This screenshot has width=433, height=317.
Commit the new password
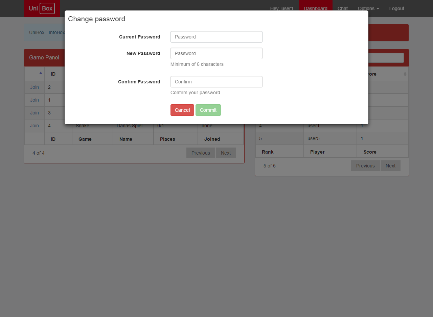pos(208,110)
